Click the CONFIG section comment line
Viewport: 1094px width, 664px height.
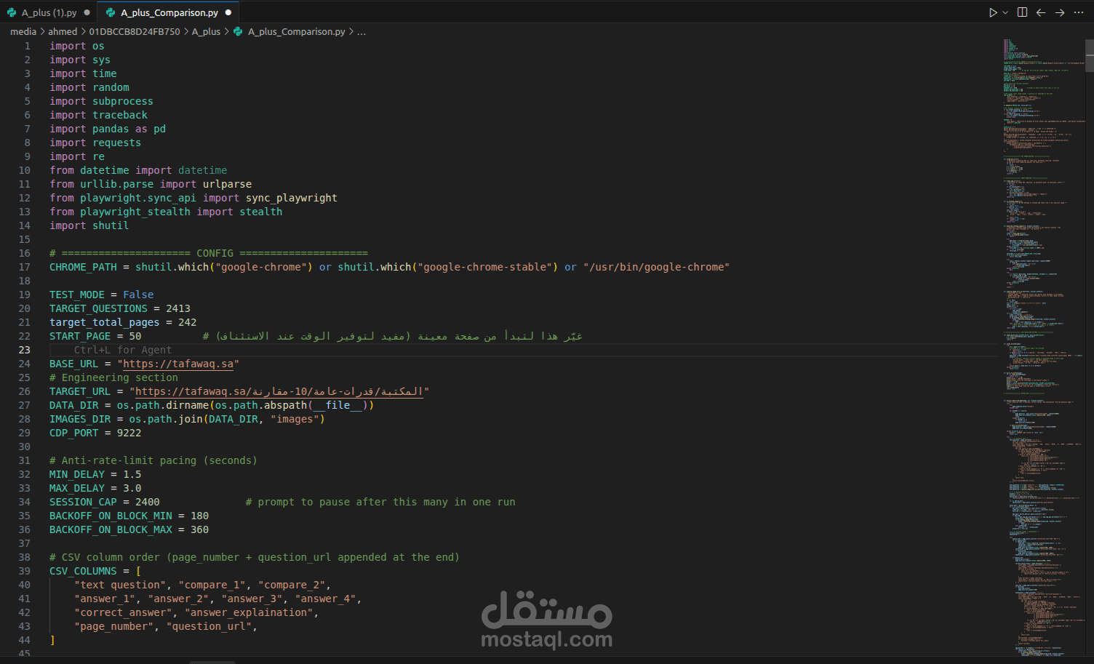tap(209, 253)
